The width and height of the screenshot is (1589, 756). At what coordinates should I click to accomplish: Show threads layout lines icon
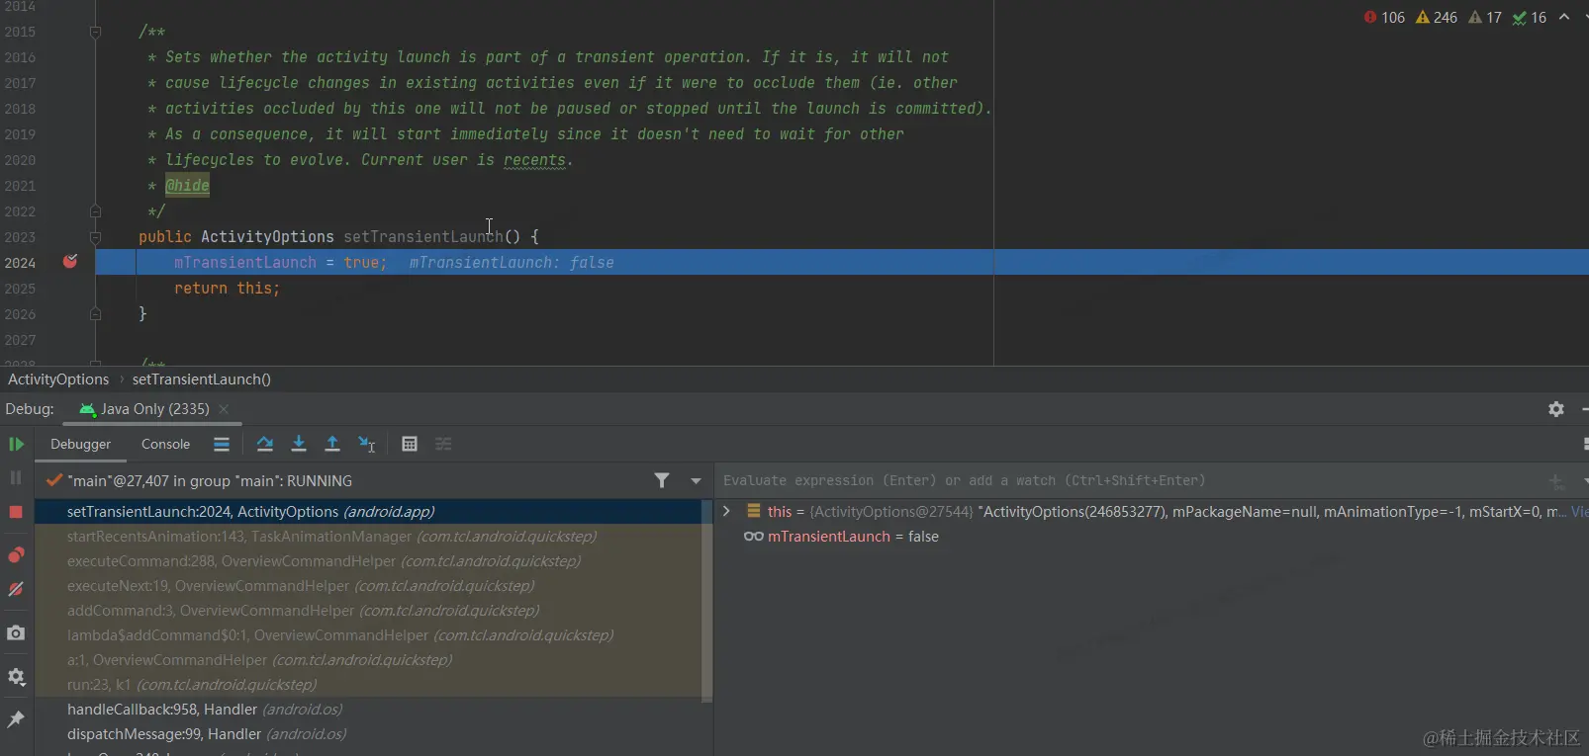click(222, 444)
